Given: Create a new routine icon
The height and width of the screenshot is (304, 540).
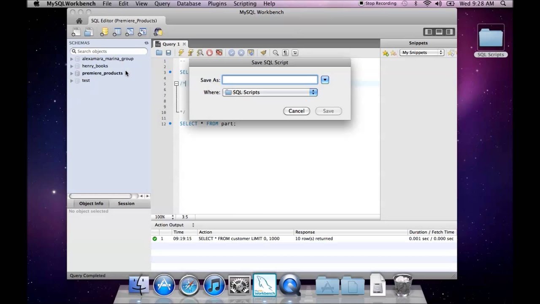Looking at the screenshot, I should pyautogui.click(x=142, y=32).
